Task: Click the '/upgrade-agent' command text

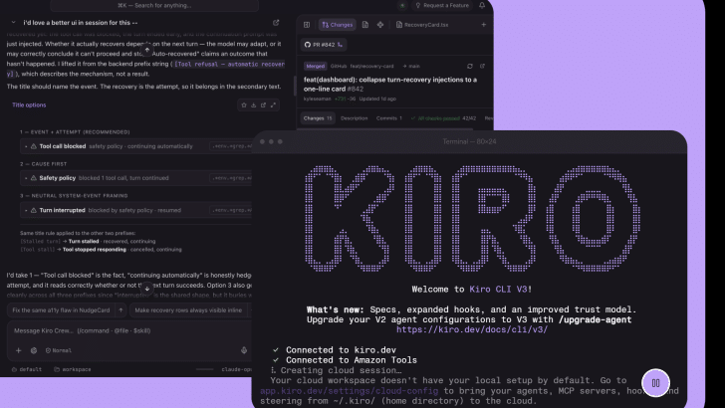Action: coord(596,319)
